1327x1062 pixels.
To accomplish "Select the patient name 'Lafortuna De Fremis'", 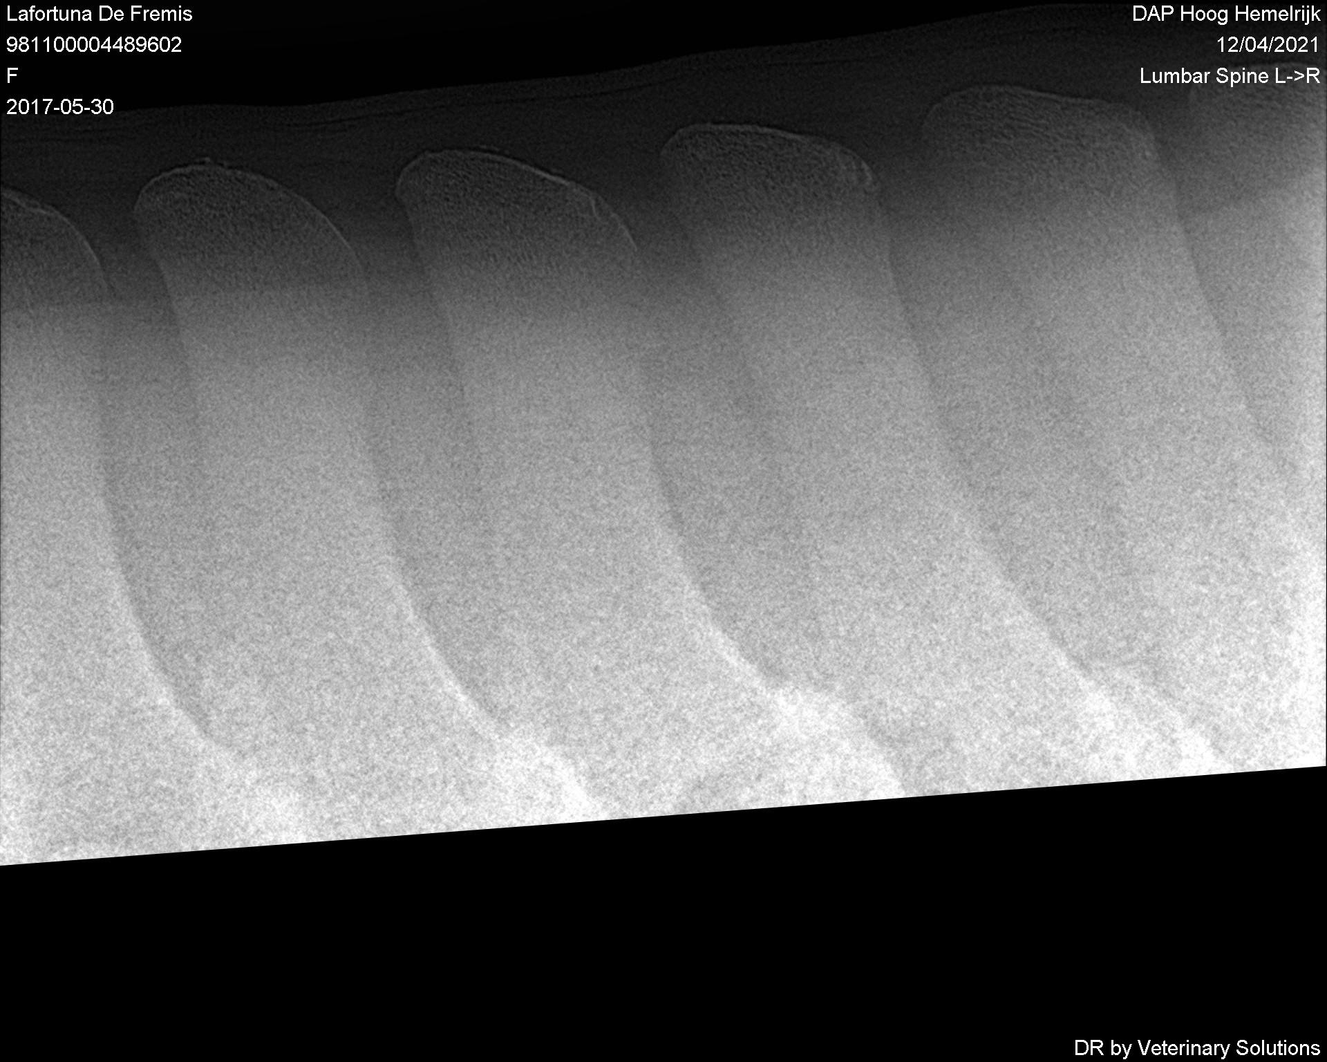I will (x=100, y=14).
